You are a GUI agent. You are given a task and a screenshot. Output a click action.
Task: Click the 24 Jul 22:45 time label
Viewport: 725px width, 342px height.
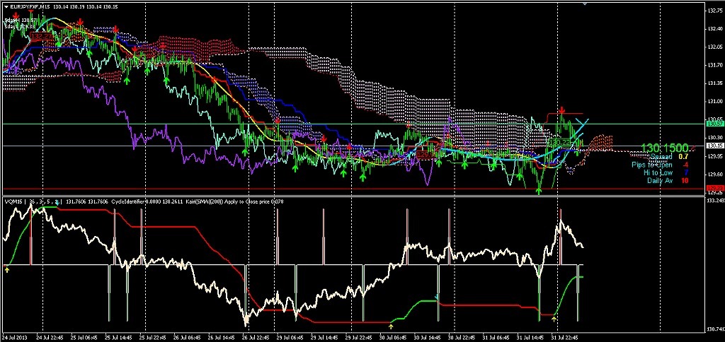(50, 337)
